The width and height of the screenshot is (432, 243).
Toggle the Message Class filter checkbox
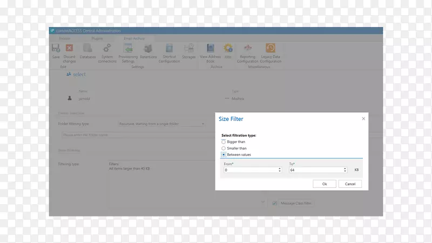275,203
